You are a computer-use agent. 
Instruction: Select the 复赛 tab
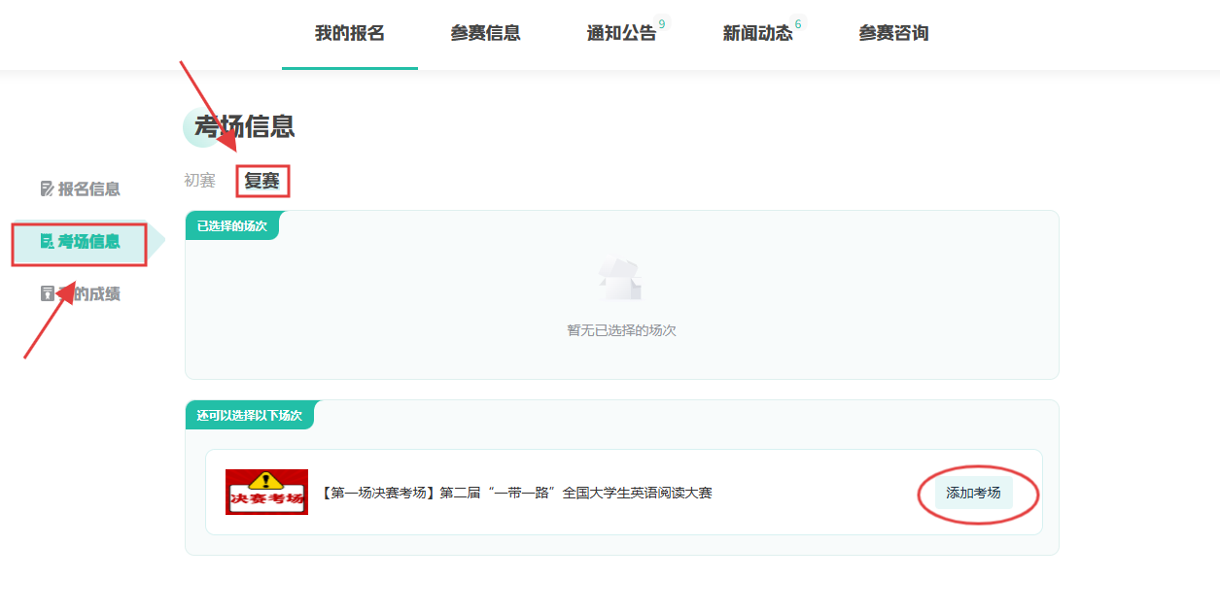[261, 181]
